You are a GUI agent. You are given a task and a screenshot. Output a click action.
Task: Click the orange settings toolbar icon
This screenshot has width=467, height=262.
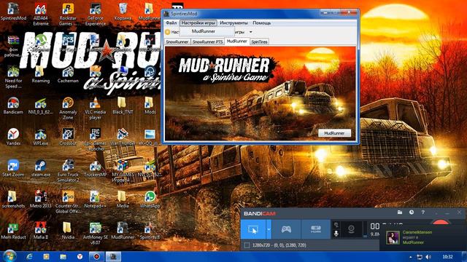coord(167,32)
